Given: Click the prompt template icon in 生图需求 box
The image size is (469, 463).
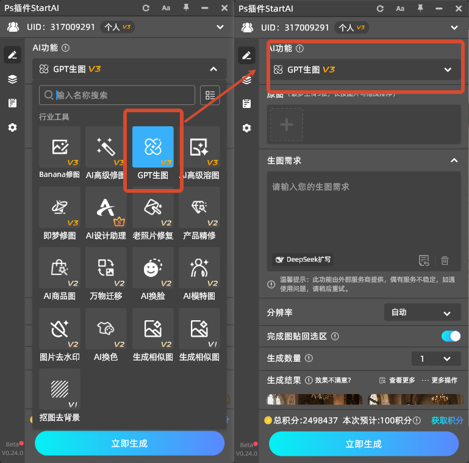Looking at the screenshot, I should (x=424, y=260).
